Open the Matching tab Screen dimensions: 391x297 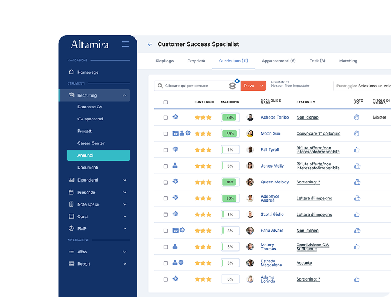point(348,61)
